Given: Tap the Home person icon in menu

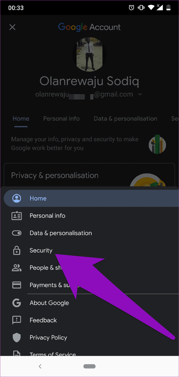Looking at the screenshot, I should tap(17, 198).
